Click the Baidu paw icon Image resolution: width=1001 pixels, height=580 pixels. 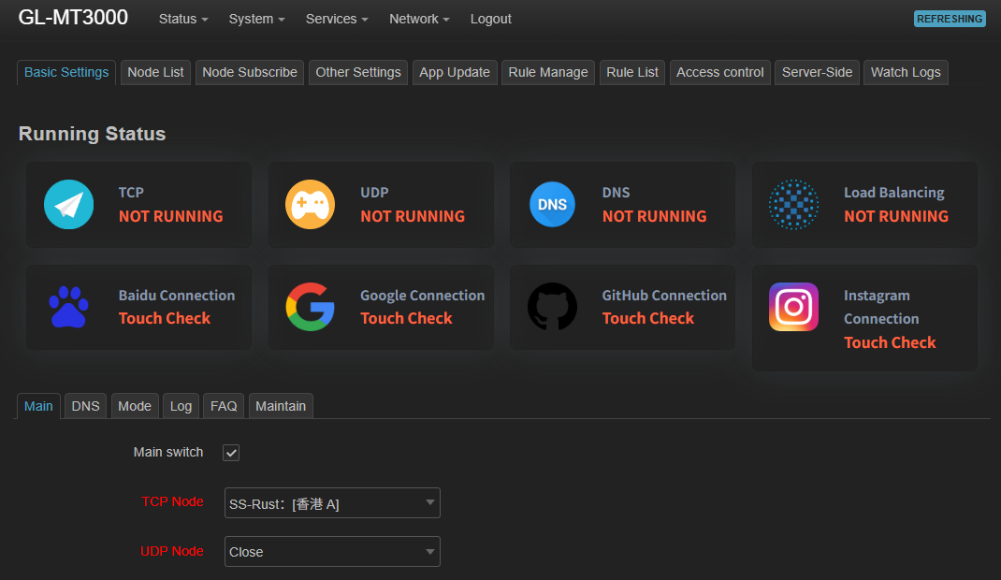pos(68,307)
